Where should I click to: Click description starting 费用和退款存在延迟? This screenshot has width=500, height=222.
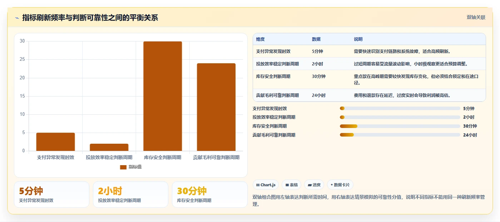pos(402,95)
